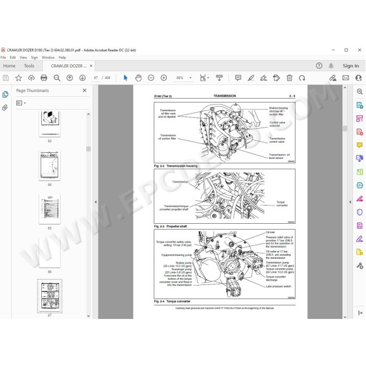Viewport: 366px width, 366px height.
Task: Open zoom dropdown next to 66%
Action: point(190,78)
